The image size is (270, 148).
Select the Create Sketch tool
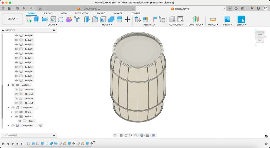click(28, 19)
